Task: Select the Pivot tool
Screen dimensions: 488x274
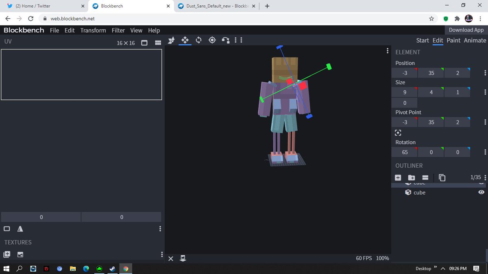Action: click(x=212, y=40)
